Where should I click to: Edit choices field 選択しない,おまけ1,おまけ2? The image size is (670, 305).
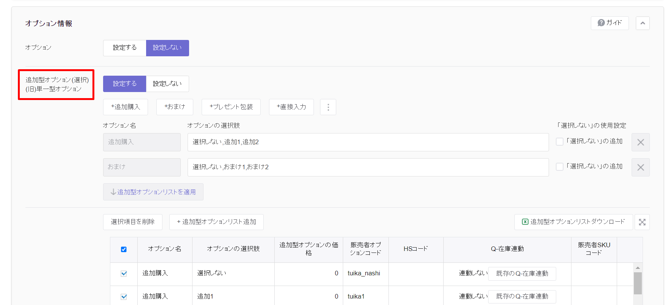tap(368, 167)
